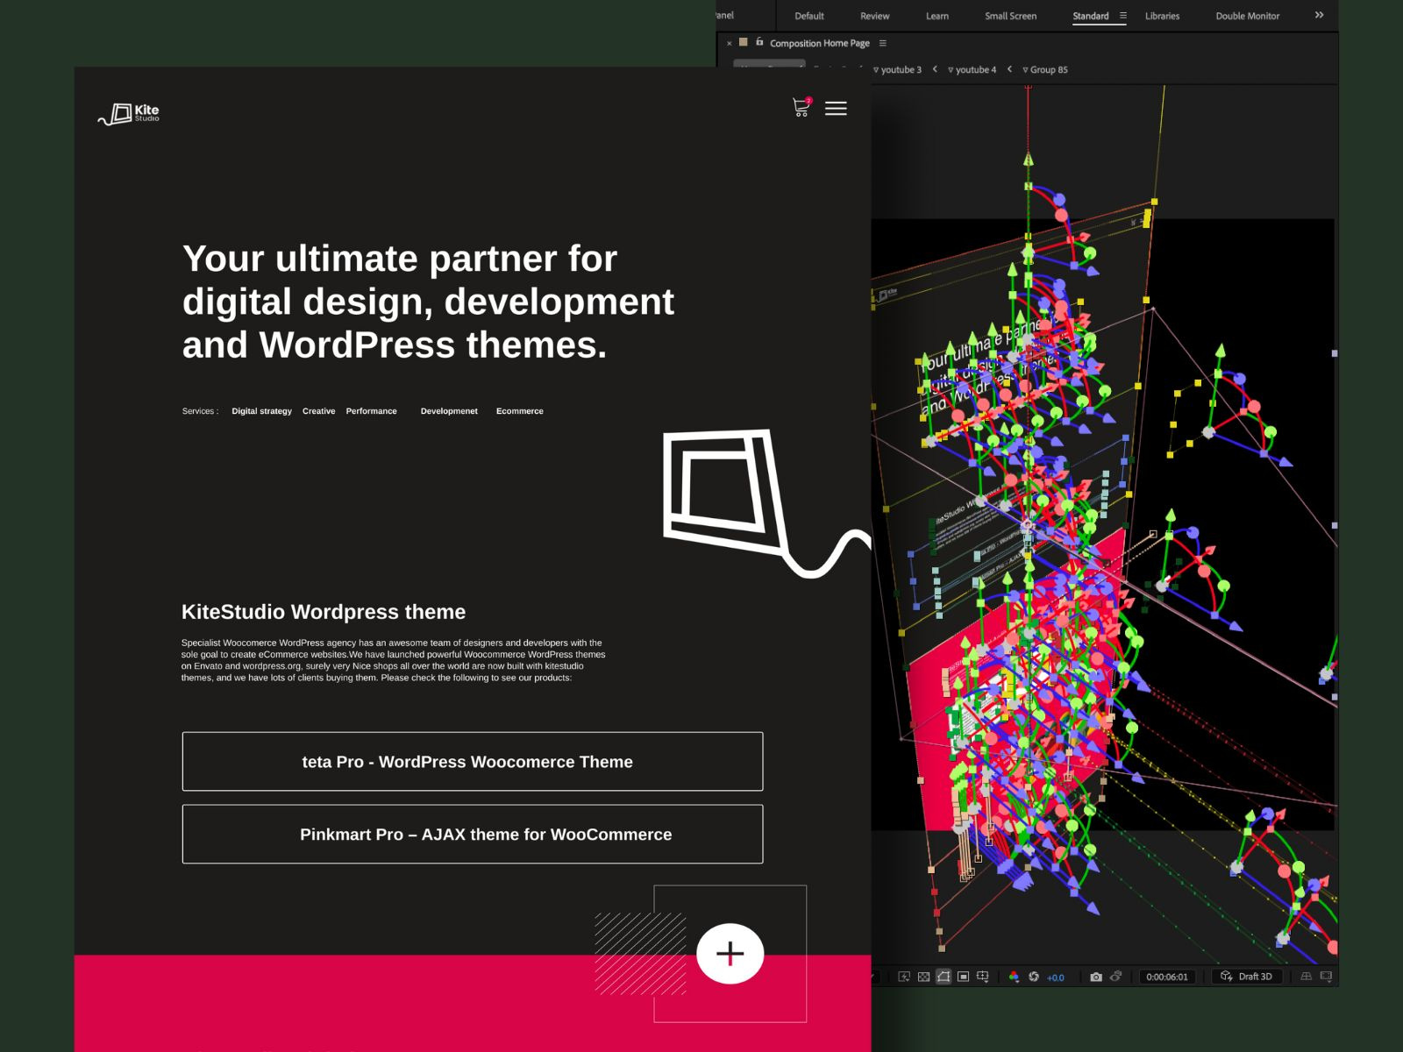The height and width of the screenshot is (1052, 1403).
Task: Click the +0.0 exposure value
Action: (1056, 977)
